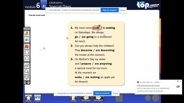Screen dimensions: 184x103
Task: Stop sharing in meet.google.com banner
Action: (102, 93)
